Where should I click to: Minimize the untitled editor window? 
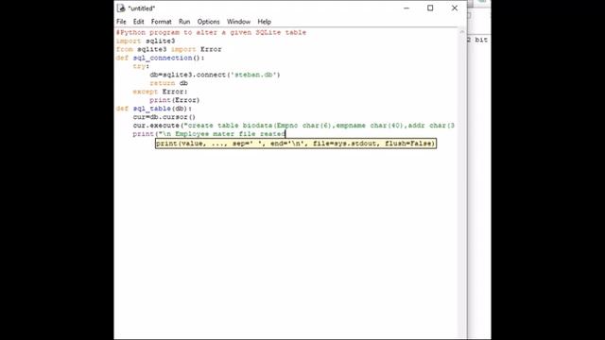pyautogui.click(x=406, y=8)
